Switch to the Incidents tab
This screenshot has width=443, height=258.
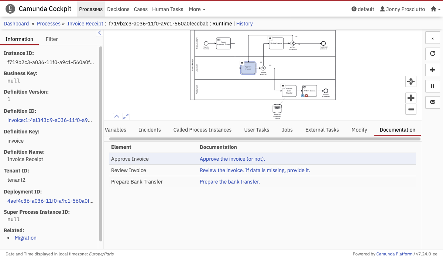point(150,130)
